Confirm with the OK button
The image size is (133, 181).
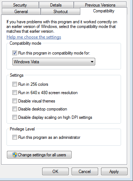[x=55, y=172]
